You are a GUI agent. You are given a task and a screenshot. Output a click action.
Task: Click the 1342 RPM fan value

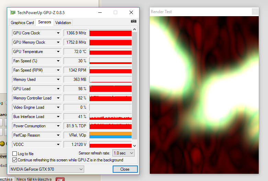75,70
